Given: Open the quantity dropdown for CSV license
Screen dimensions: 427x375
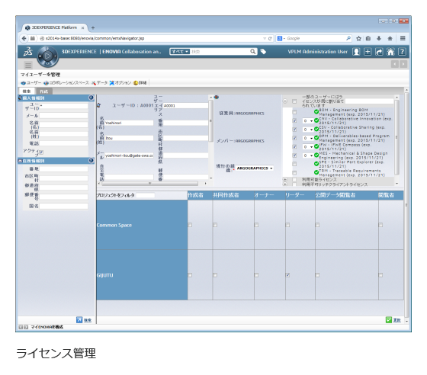Looking at the screenshot, I should [308, 130].
